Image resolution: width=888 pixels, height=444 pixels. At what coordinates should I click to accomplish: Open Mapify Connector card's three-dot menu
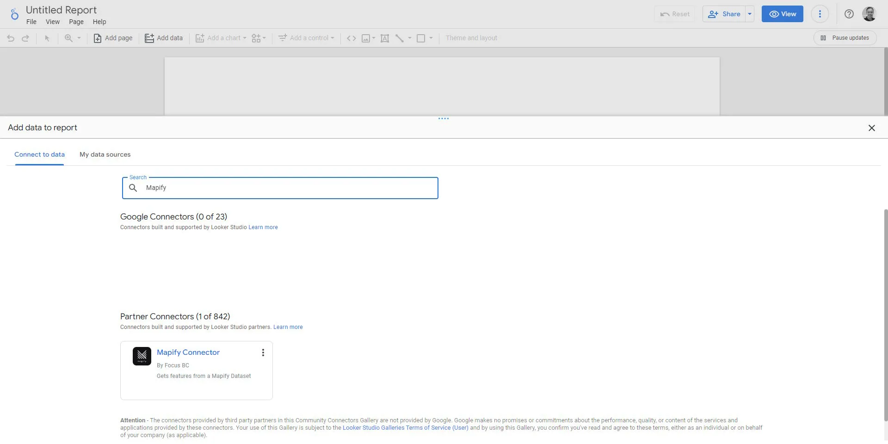tap(263, 353)
